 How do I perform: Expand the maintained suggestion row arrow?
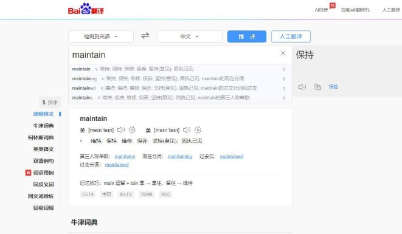(284, 88)
